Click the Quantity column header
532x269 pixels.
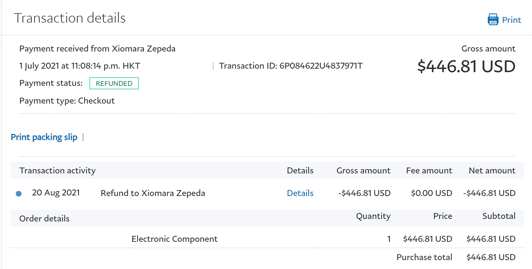[373, 216]
